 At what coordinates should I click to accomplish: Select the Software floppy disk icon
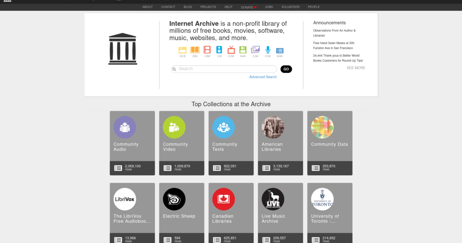pyautogui.click(x=243, y=50)
